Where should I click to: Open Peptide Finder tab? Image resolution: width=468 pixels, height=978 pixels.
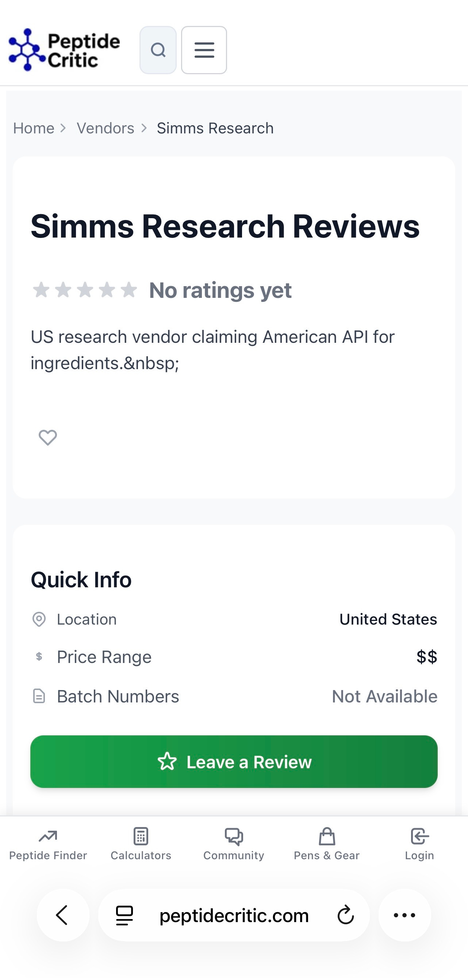click(48, 844)
